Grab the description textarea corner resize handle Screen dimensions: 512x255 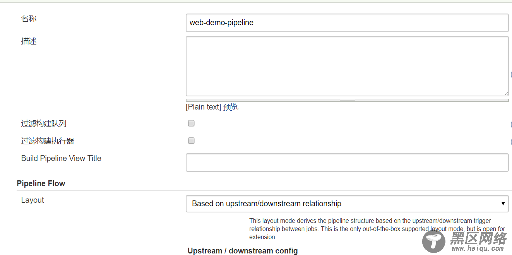[506, 94]
